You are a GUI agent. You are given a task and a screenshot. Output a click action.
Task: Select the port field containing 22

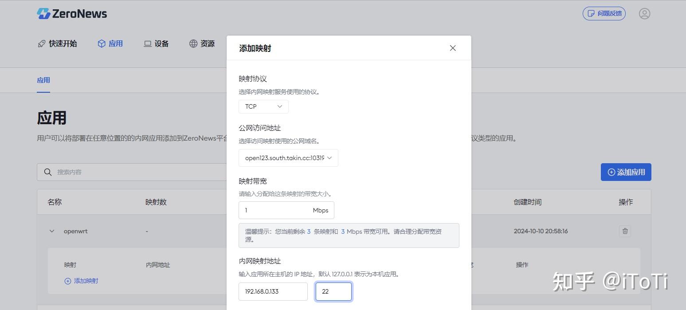[x=333, y=291]
